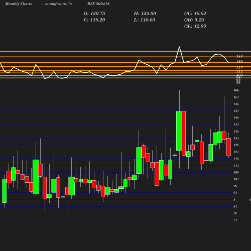Select the 'OL: 12.09' reading

pos(195,26)
